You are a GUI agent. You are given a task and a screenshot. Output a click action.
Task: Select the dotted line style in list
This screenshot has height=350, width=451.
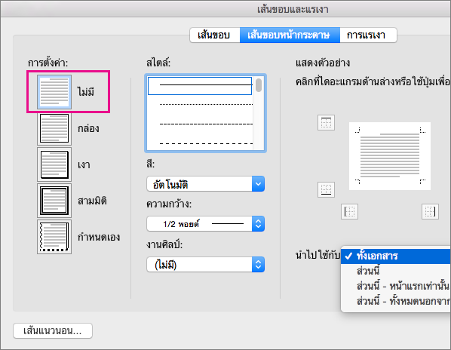(206, 104)
